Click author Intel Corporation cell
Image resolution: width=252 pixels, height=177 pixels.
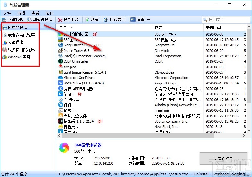point(168,56)
